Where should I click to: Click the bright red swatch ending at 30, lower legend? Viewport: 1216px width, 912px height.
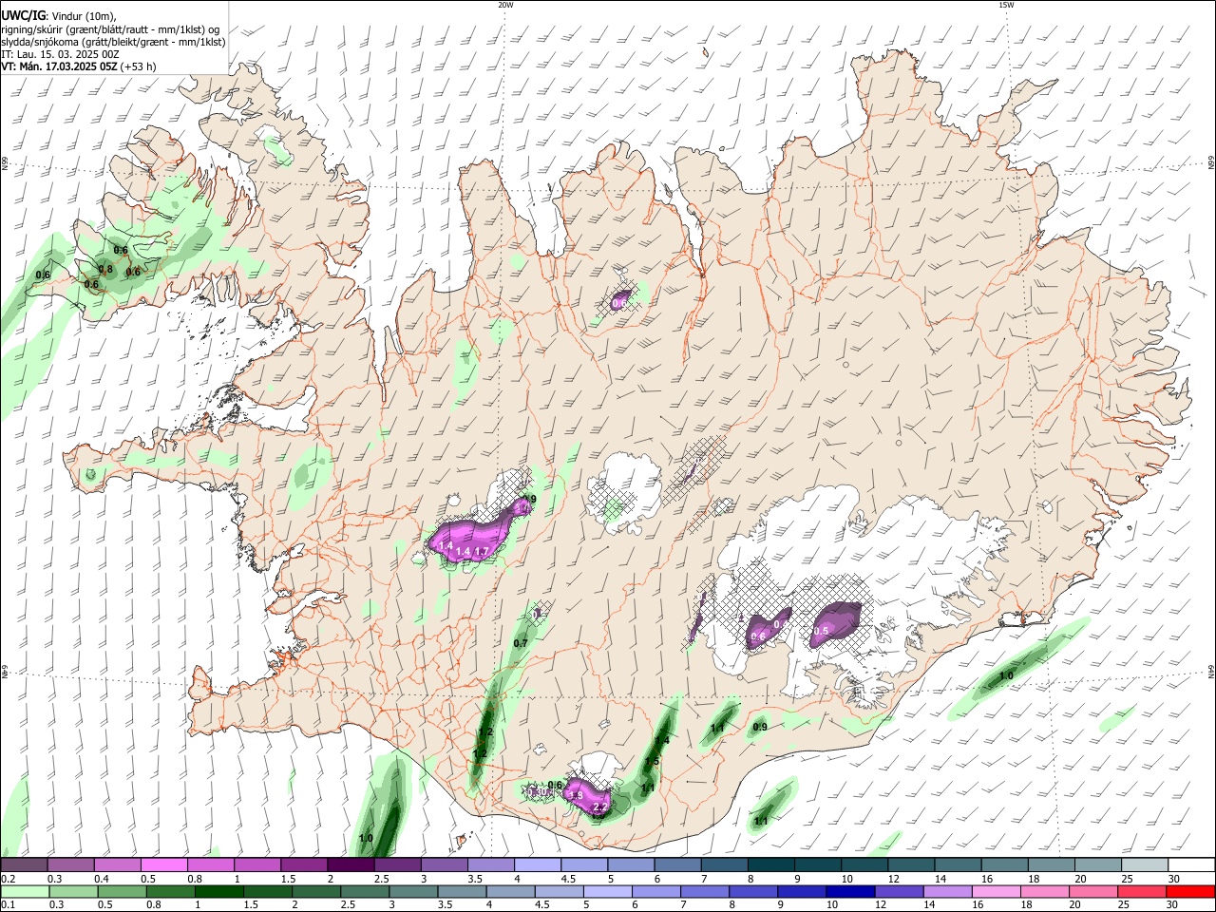1189,891
